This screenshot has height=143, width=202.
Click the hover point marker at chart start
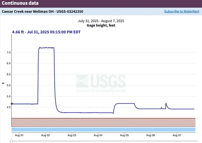coord(12,104)
